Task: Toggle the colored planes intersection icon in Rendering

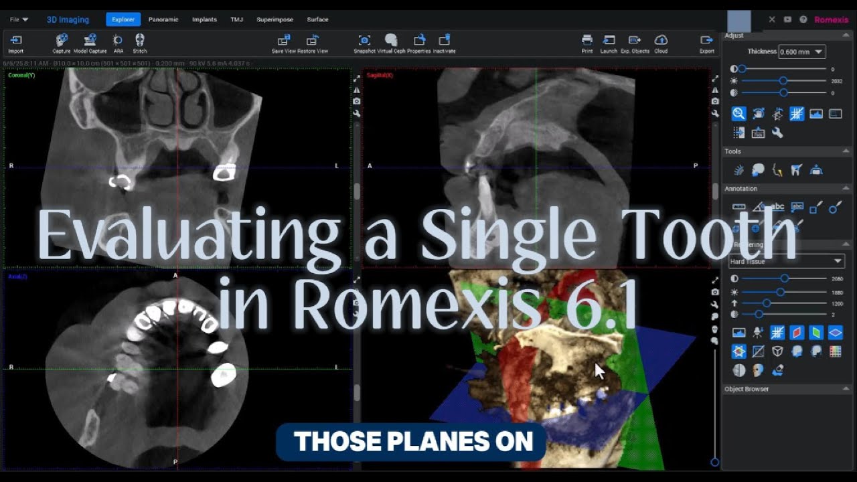Action: [x=738, y=351]
